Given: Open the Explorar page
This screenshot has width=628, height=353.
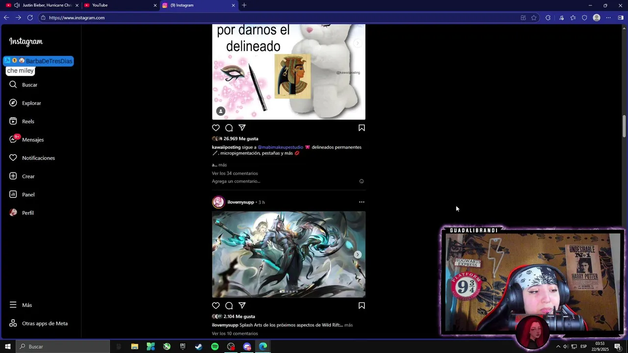Looking at the screenshot, I should coord(25,103).
